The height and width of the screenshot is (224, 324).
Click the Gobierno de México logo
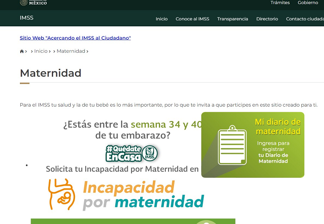[x=33, y=3]
